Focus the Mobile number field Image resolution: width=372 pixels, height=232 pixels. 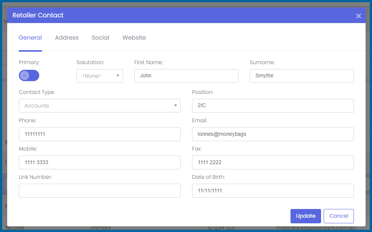coord(100,162)
